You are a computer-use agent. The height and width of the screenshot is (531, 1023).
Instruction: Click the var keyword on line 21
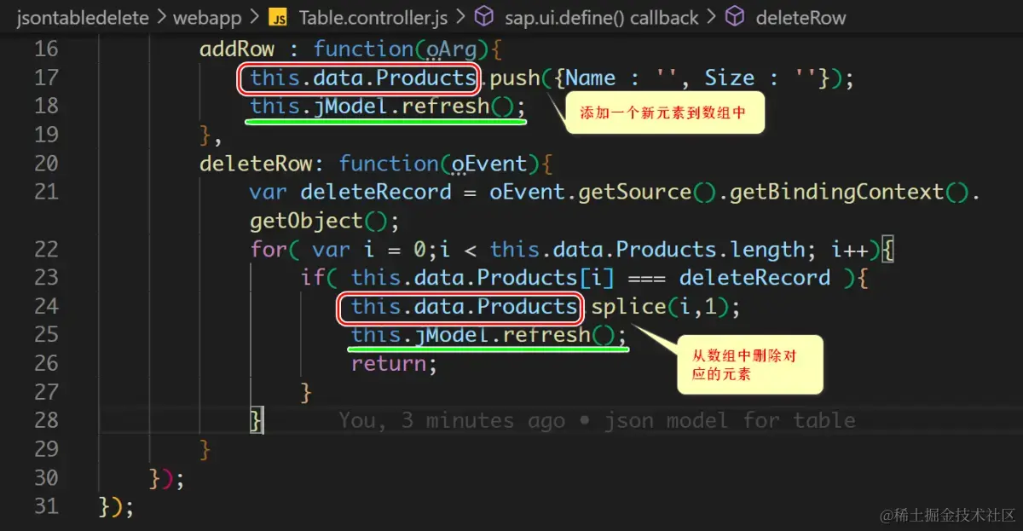pos(269,193)
